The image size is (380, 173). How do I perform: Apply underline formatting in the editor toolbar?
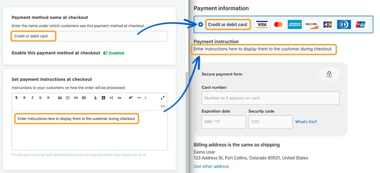40,98
